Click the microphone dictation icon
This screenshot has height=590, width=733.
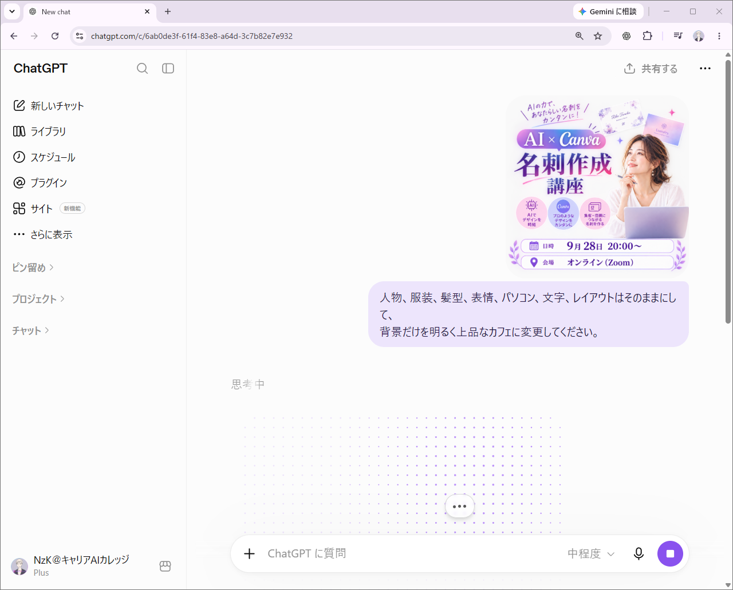[x=639, y=553]
